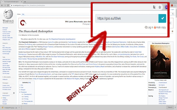Image resolution: width=177 pixels, height=110 pixels.
Task: Open the downloaded zip file in download bar
Action: pos(10,108)
